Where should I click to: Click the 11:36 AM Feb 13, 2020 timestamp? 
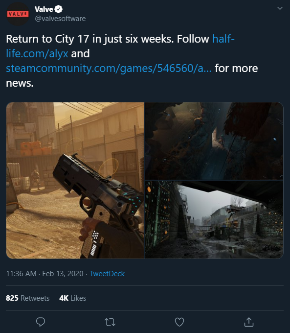(x=45, y=274)
